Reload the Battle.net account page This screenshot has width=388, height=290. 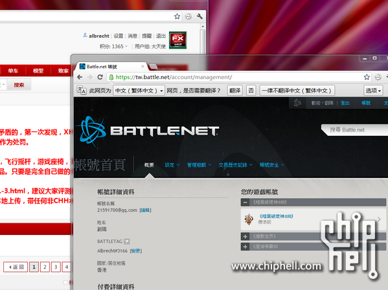[x=100, y=77]
